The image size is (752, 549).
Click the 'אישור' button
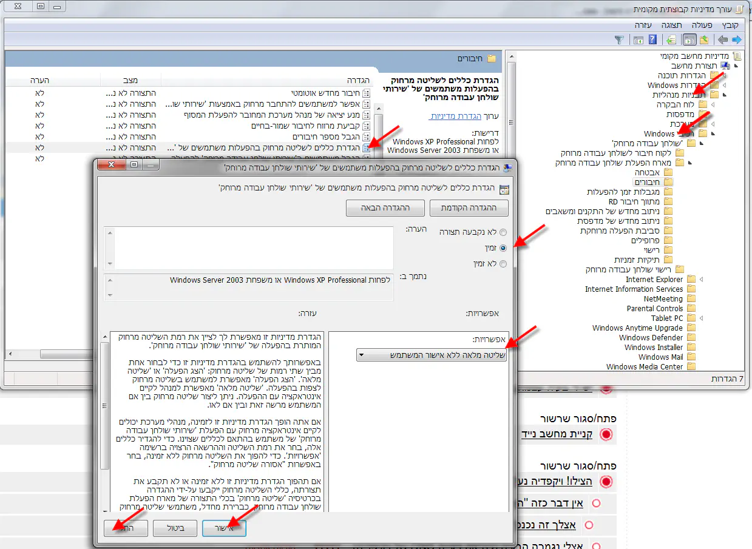[x=224, y=528]
